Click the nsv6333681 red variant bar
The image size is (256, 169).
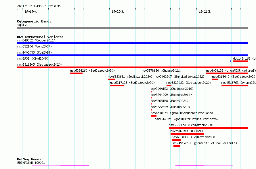click(x=111, y=79)
